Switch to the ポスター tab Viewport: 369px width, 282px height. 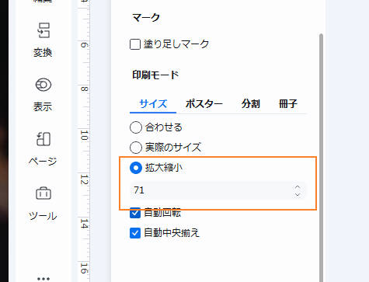[x=204, y=104]
